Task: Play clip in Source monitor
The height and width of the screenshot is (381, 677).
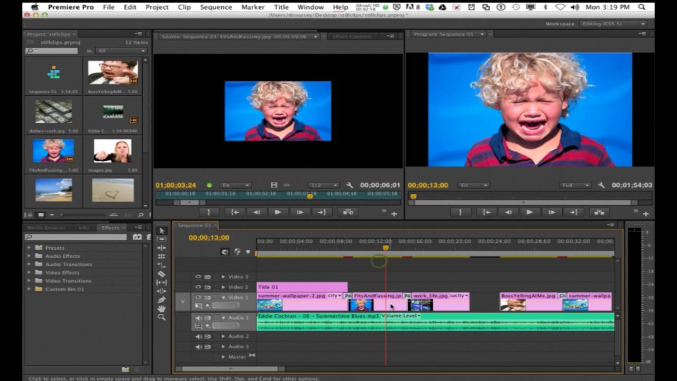Action: (278, 212)
